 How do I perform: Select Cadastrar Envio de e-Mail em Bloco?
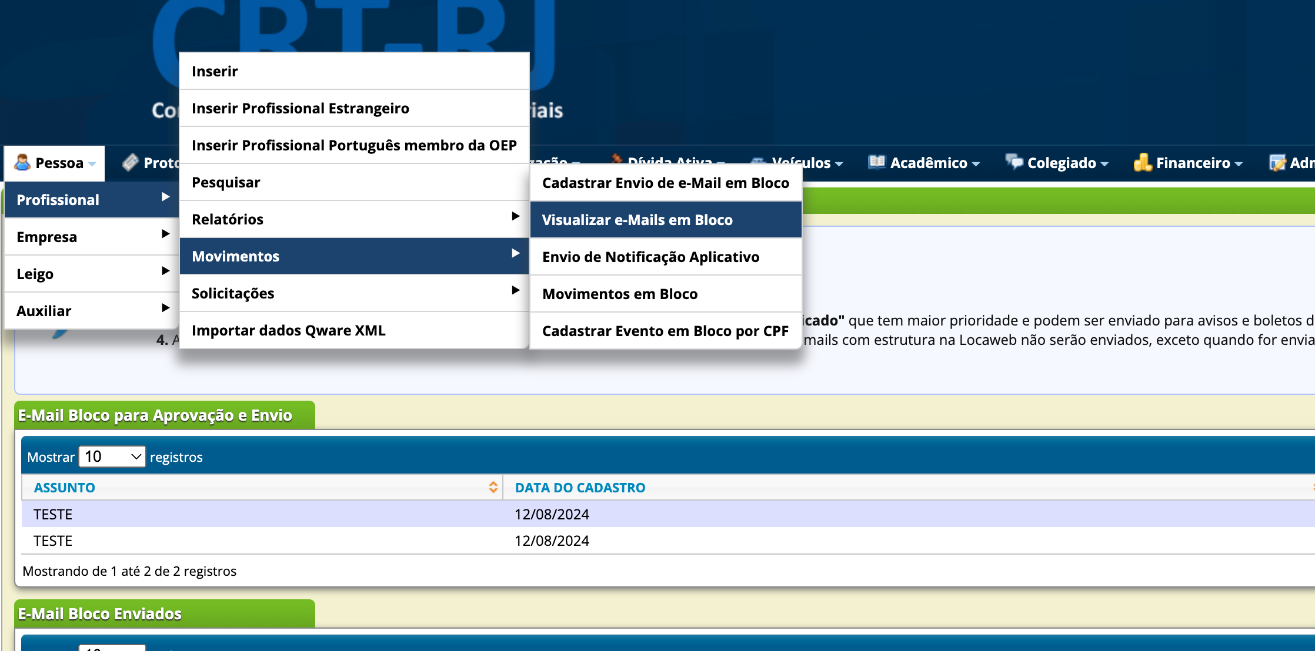(666, 183)
